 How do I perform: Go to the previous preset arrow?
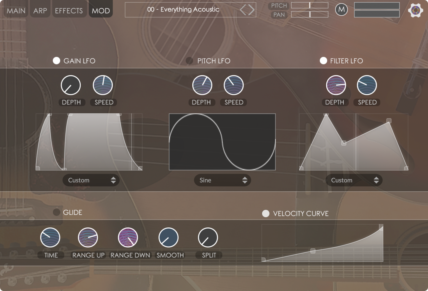[x=243, y=10]
